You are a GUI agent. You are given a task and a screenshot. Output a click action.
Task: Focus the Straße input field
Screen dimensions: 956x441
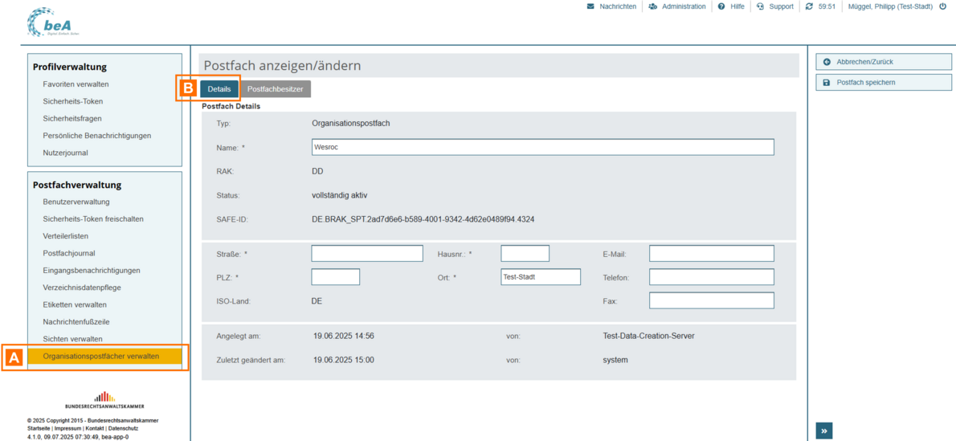click(x=366, y=254)
